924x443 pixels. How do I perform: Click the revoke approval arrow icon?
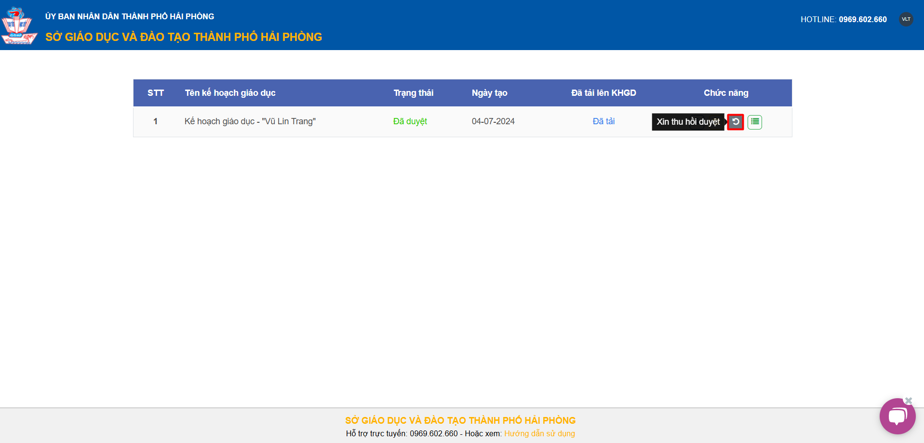pos(736,122)
